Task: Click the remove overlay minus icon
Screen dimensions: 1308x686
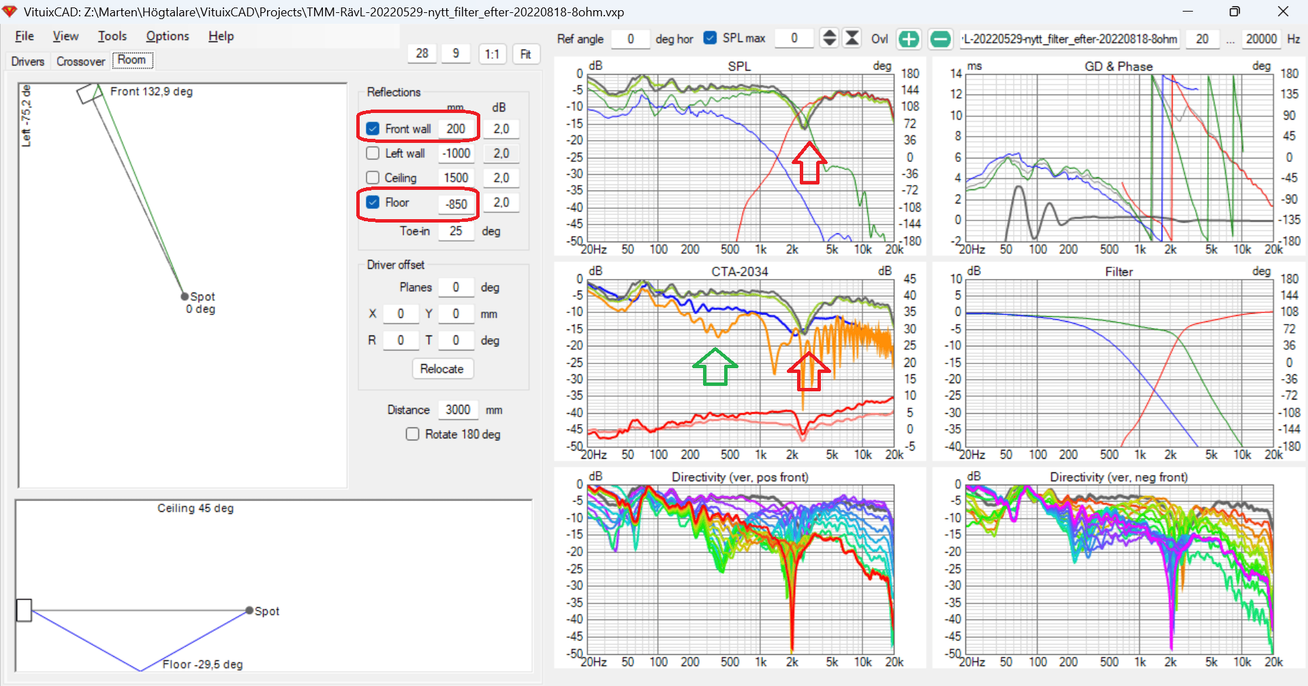Action: click(x=940, y=39)
